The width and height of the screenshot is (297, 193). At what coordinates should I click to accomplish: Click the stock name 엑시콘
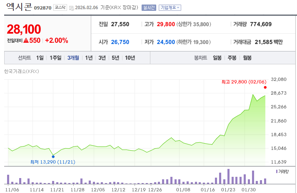pyautogui.click(x=19, y=7)
